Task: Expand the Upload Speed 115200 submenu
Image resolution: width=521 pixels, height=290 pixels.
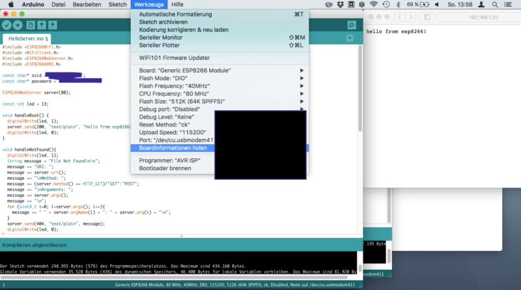Action: (x=173, y=132)
